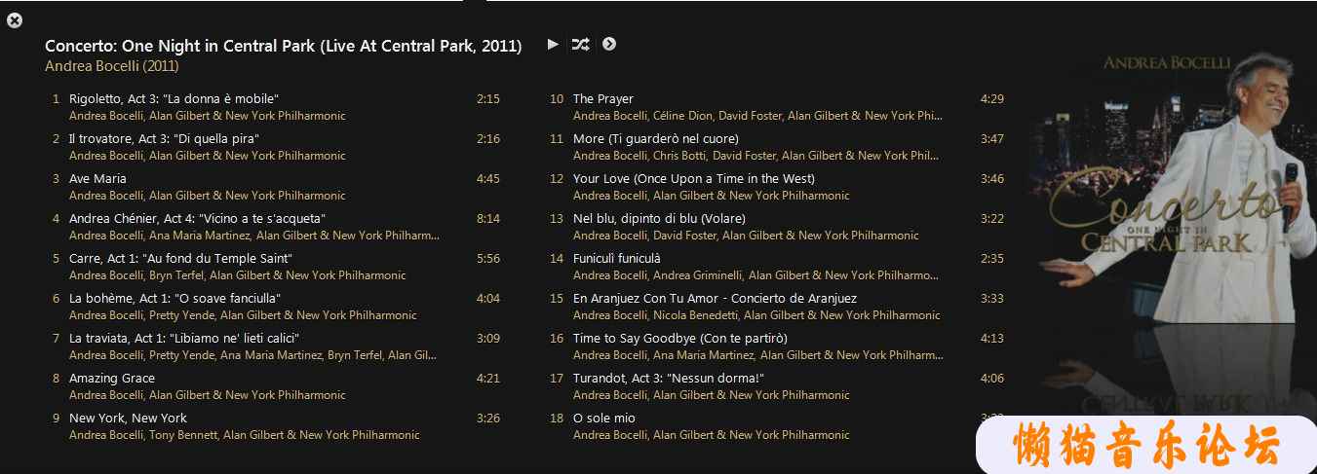
Task: Shuffle the album tracks
Action: 580,44
